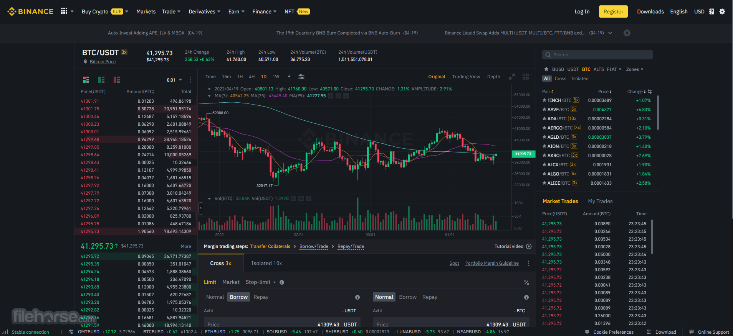Open the apps grid menu icon

tap(64, 11)
